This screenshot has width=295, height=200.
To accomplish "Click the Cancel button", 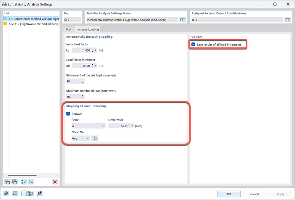I will [254, 194].
